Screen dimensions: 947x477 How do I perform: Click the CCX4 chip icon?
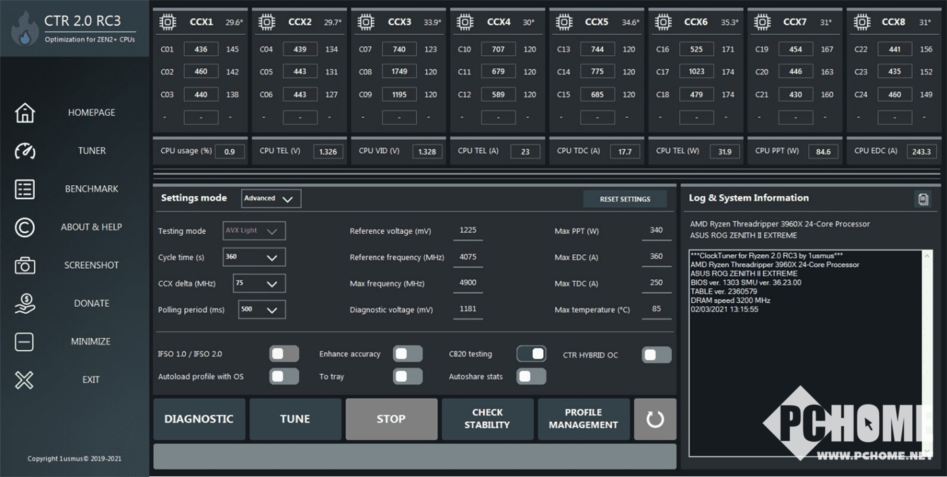point(465,22)
